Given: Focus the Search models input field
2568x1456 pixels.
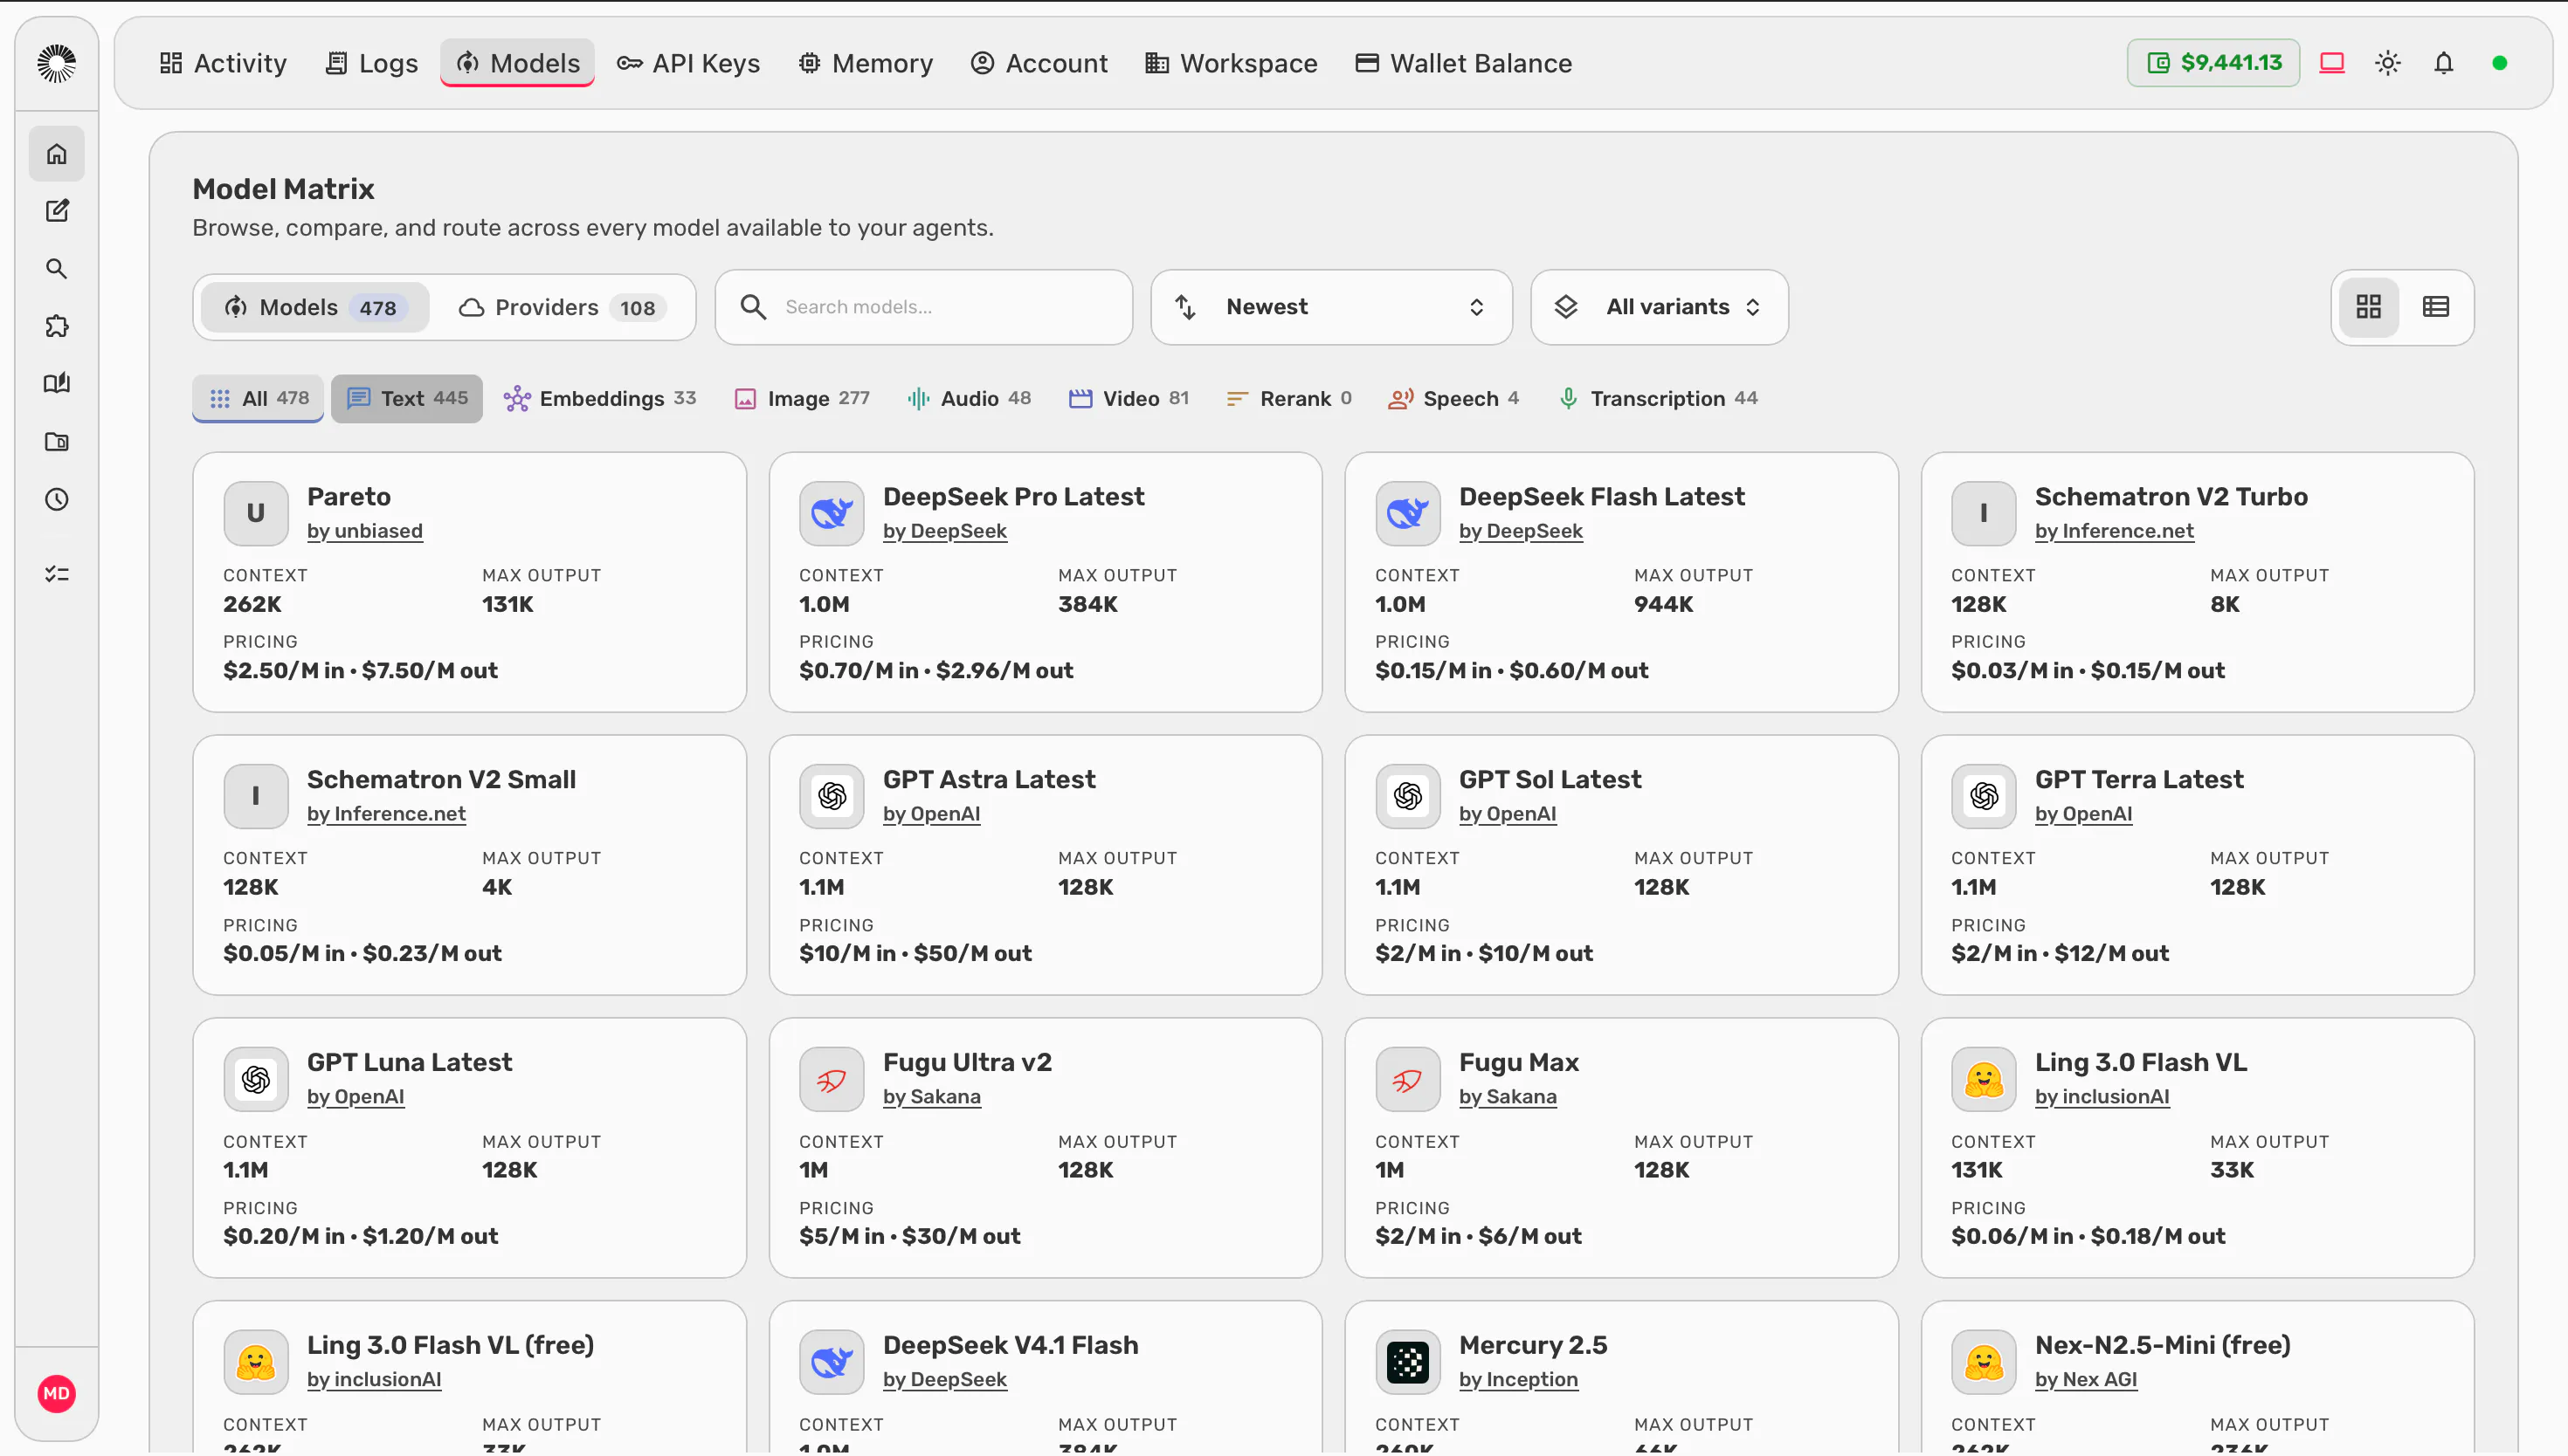Looking at the screenshot, I should point(924,307).
